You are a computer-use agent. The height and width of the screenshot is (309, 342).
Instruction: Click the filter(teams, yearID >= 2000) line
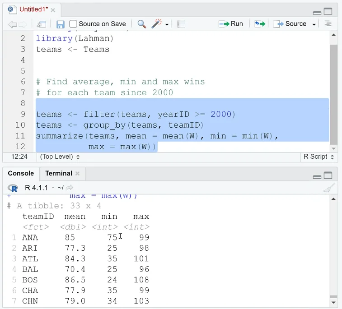click(136, 114)
